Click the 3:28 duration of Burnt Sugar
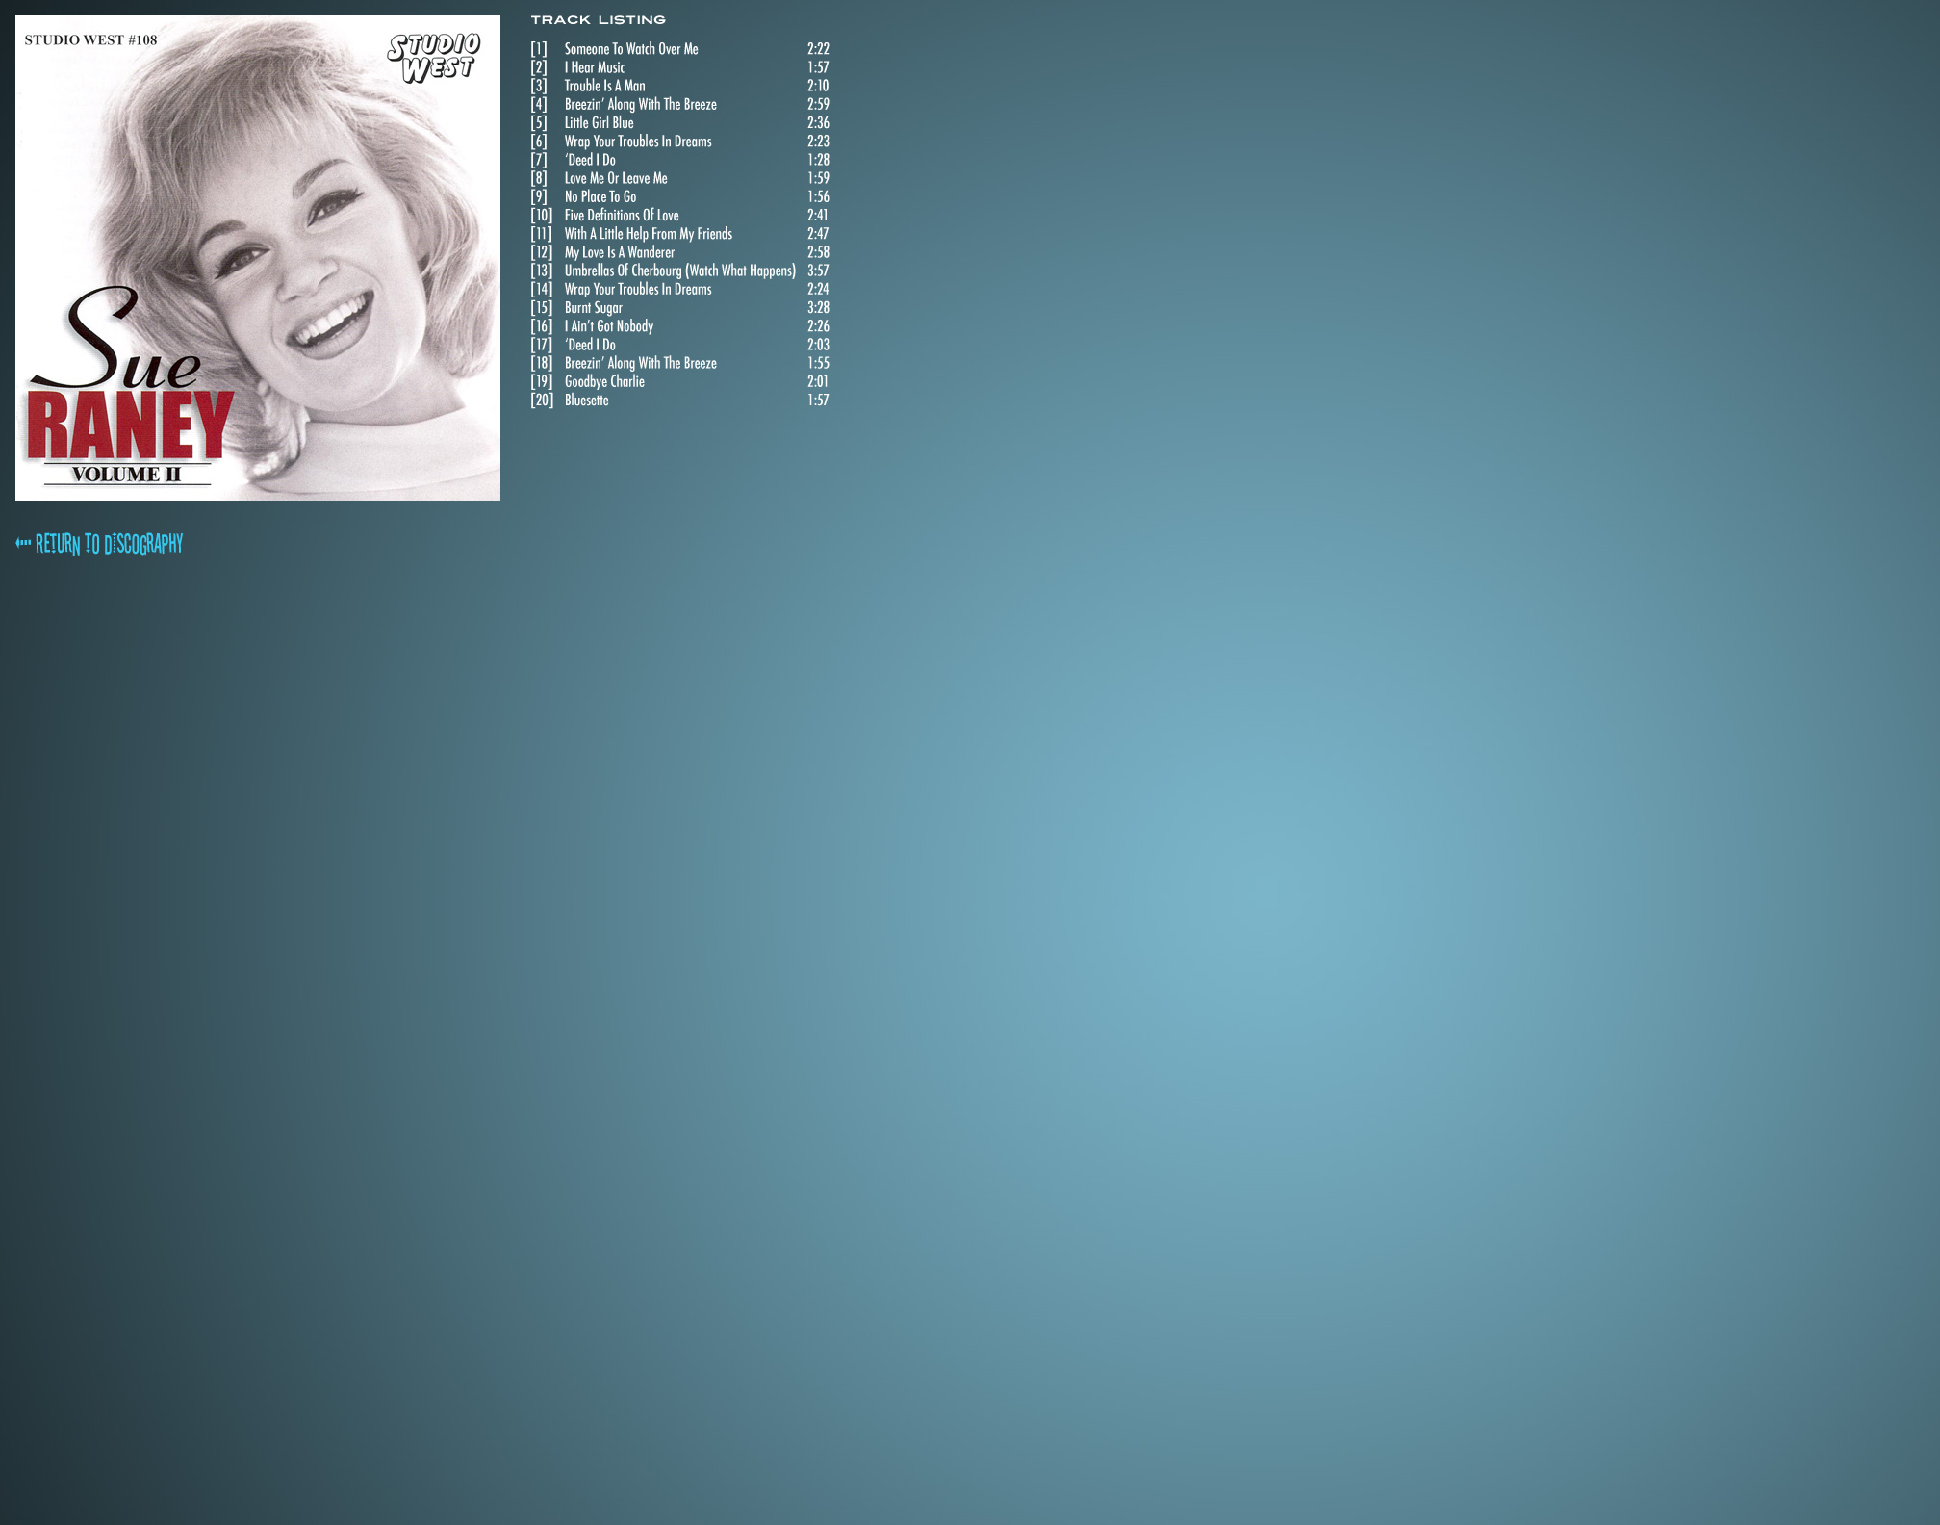1940x1525 pixels. click(x=818, y=308)
